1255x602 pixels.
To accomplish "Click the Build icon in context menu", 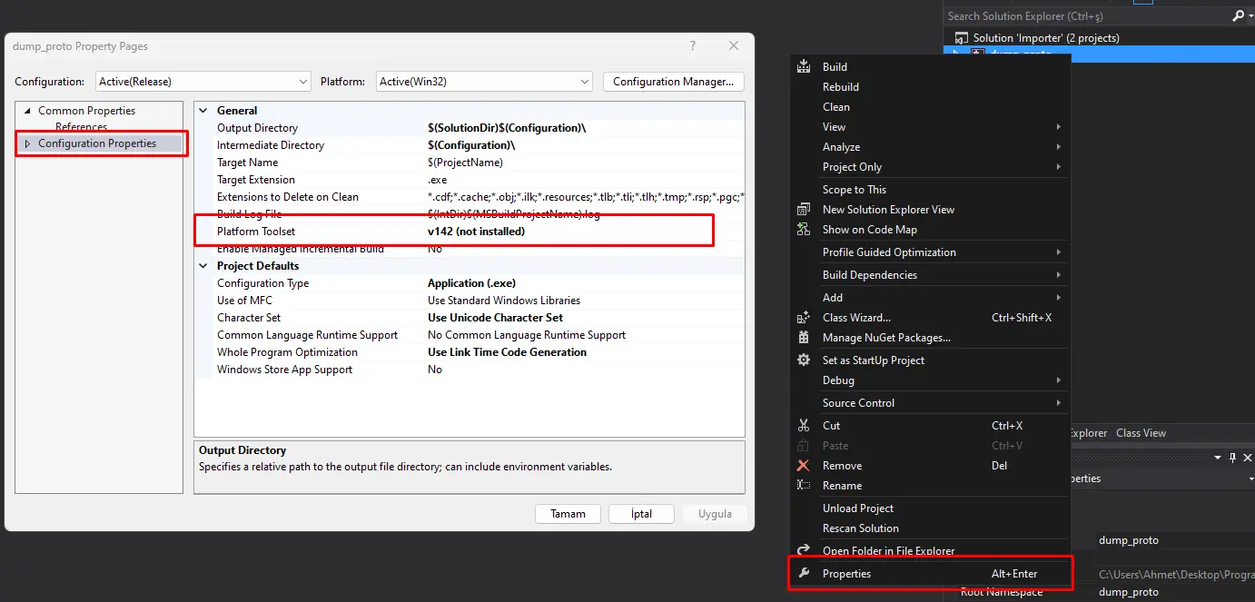I will pos(803,66).
